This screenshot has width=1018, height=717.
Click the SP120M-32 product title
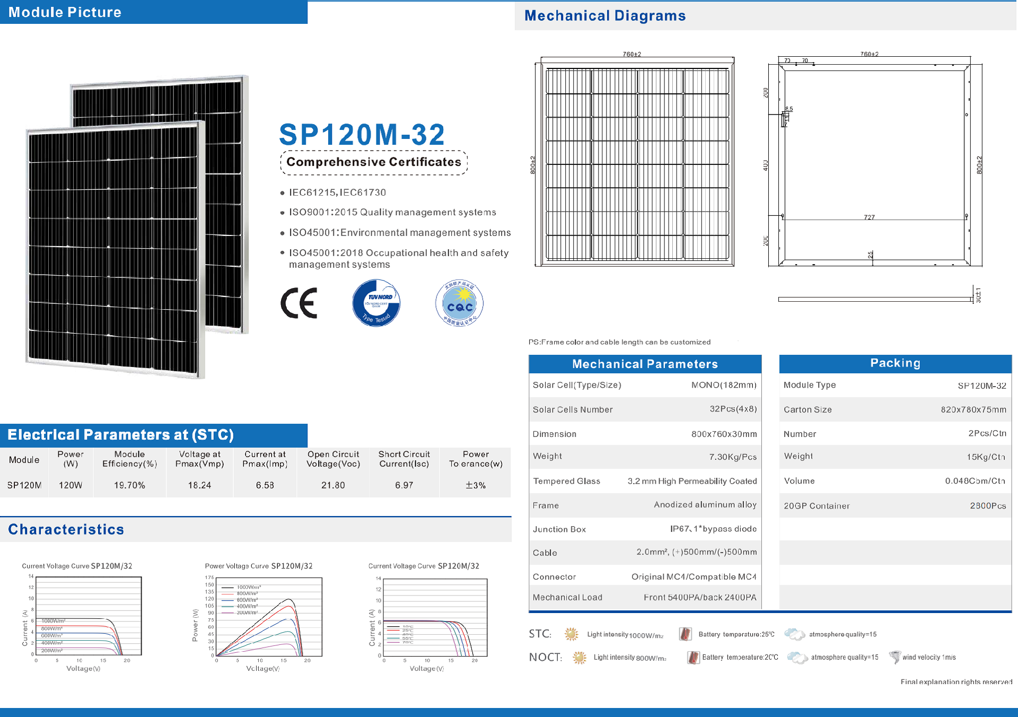(362, 134)
